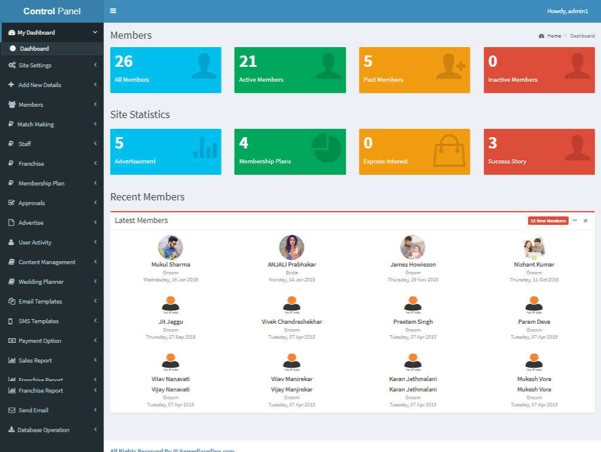Click the My Dashboard gauge icon

point(12,33)
